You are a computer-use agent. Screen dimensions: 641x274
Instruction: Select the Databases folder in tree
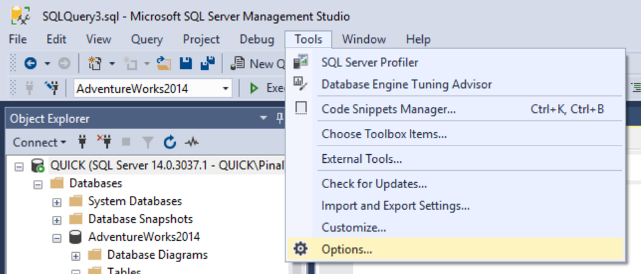[96, 183]
